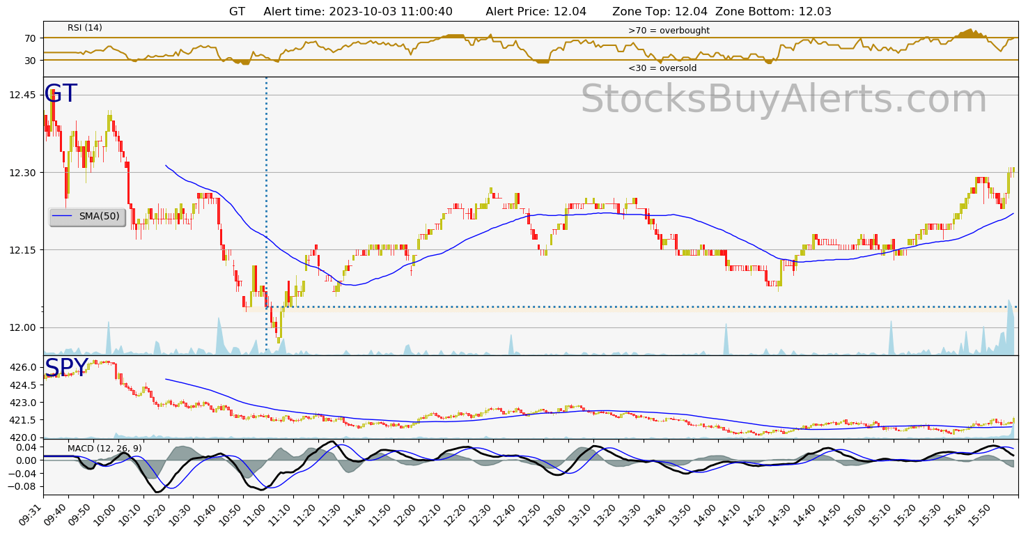This screenshot has height=535, width=1028.
Task: Click the 12.45 price axis label
Action: [x=22, y=95]
